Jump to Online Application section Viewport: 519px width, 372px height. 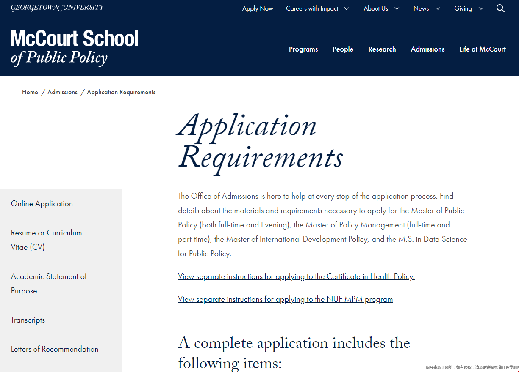click(x=42, y=204)
